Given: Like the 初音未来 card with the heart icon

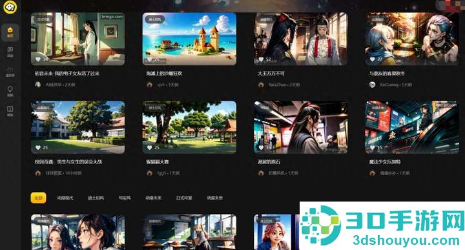Looking at the screenshot, I should tap(38, 59).
